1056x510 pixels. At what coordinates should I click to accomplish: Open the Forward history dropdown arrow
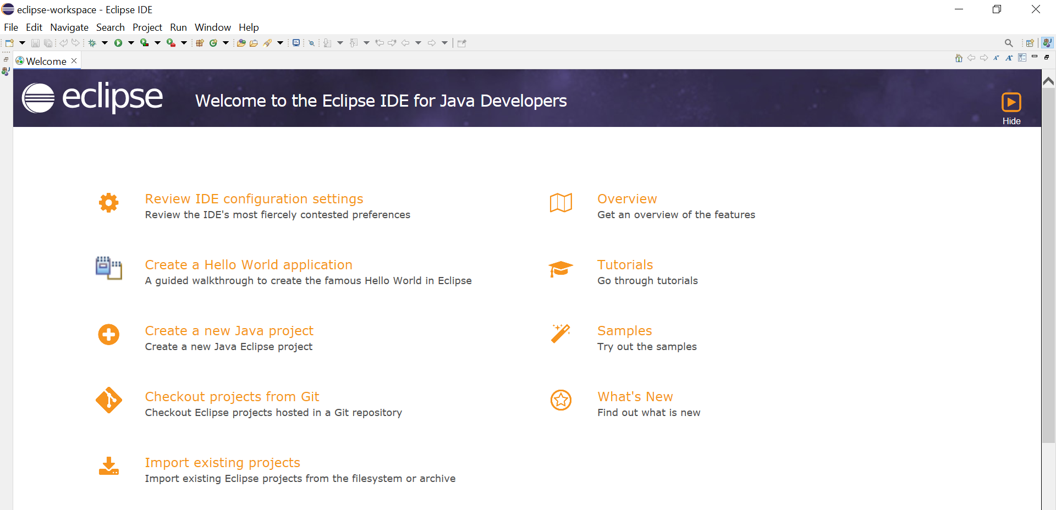tap(444, 43)
